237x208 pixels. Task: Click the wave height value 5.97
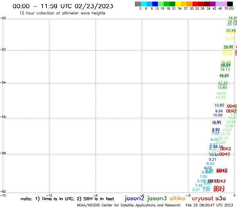(x=196, y=190)
